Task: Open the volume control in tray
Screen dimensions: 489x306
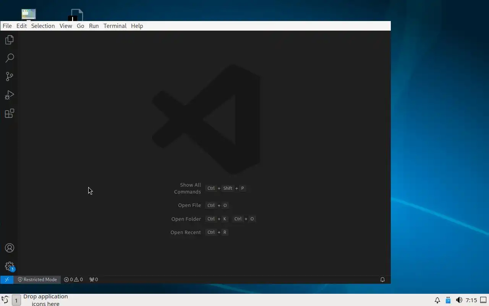Action: click(x=459, y=300)
